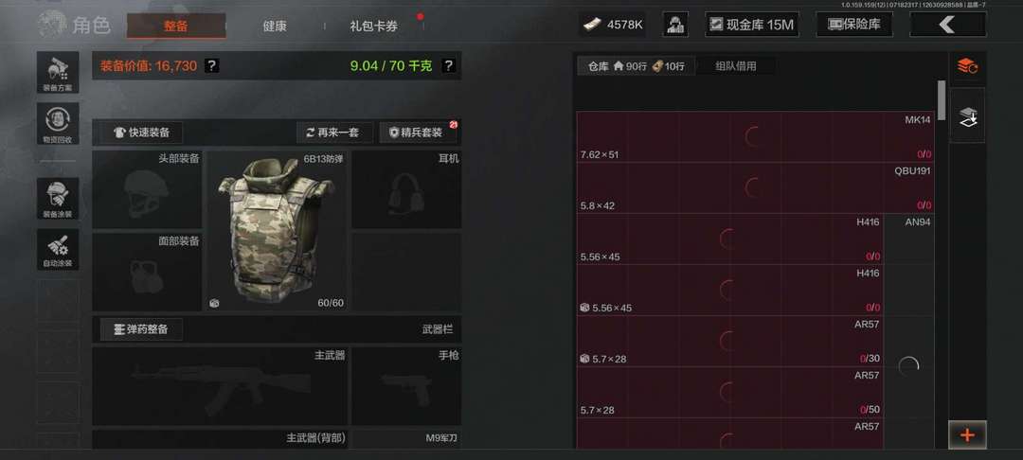
Task: Click the 快速装备 button
Action: click(141, 133)
